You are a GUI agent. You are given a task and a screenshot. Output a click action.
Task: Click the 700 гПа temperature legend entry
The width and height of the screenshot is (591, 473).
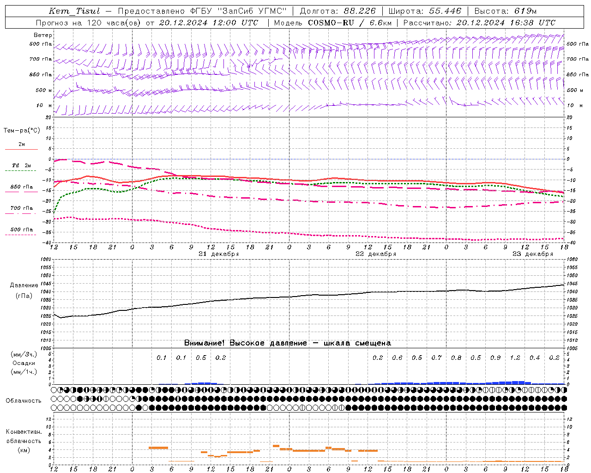pos(22,208)
